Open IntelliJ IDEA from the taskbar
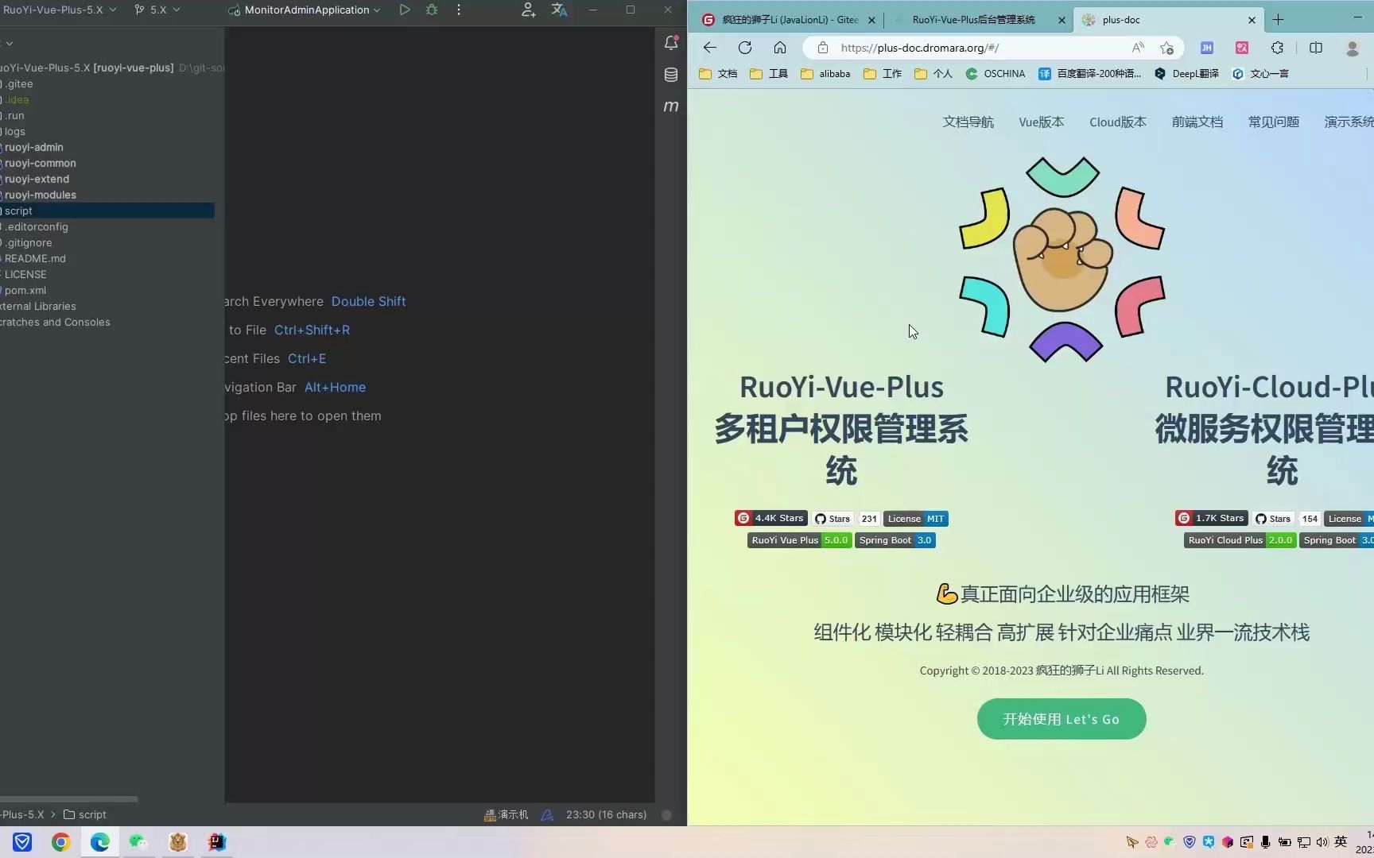 coord(216,842)
